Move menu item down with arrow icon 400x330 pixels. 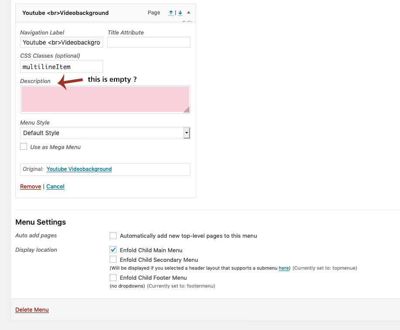click(x=180, y=13)
